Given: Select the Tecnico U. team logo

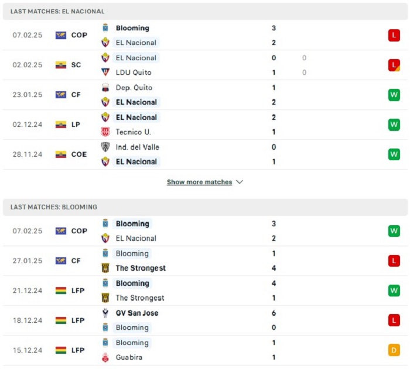Looking at the screenshot, I should [x=105, y=132].
